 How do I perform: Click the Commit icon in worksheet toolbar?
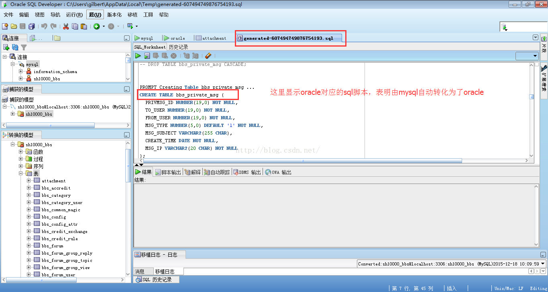156,56
